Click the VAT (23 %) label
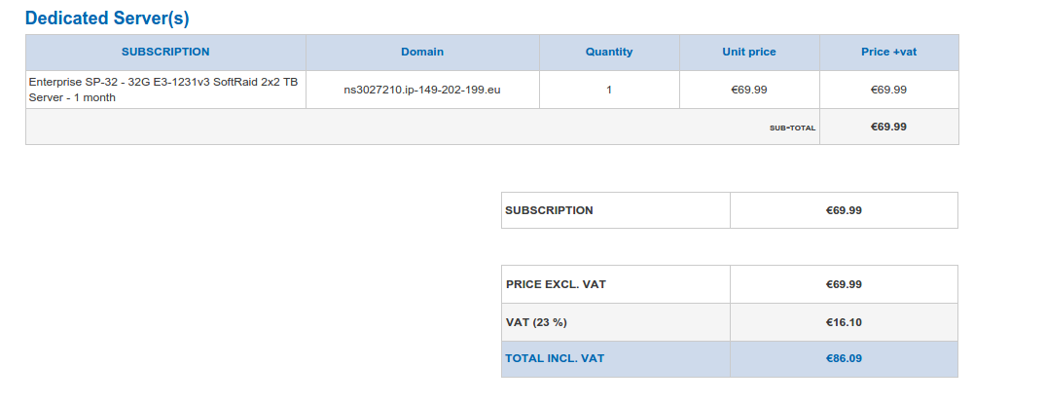The width and height of the screenshot is (1046, 403). tap(536, 322)
